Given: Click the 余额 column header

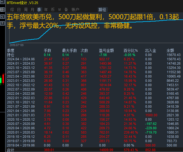Looking at the screenshot, I should coord(170,50).
